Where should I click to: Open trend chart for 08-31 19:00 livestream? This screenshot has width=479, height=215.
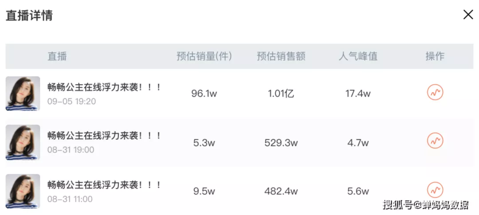pyautogui.click(x=435, y=141)
